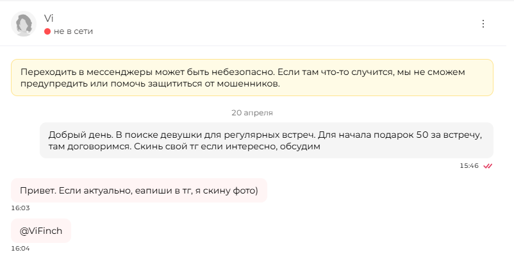Select the '20 апреля' date separator
Viewport: 514px width, 273px height.
252,113
